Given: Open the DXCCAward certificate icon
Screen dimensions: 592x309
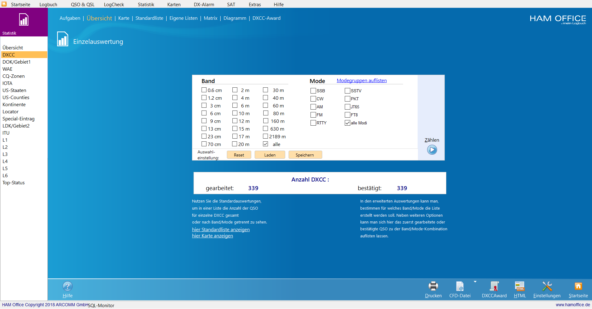Looking at the screenshot, I should point(494,286).
